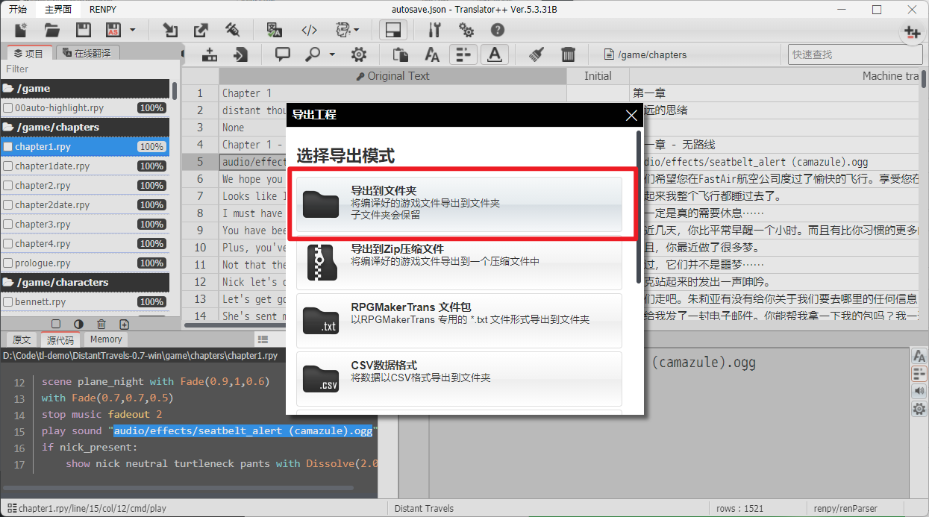The image size is (929, 517).
Task: Click the import into grid icon
Action: (210, 54)
